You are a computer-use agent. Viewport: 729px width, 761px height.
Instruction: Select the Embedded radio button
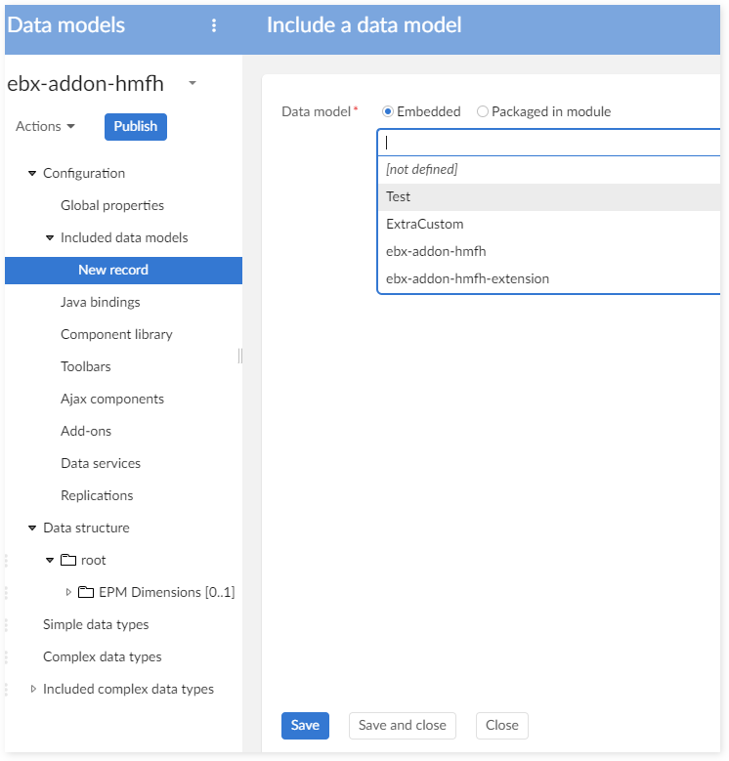click(x=387, y=112)
